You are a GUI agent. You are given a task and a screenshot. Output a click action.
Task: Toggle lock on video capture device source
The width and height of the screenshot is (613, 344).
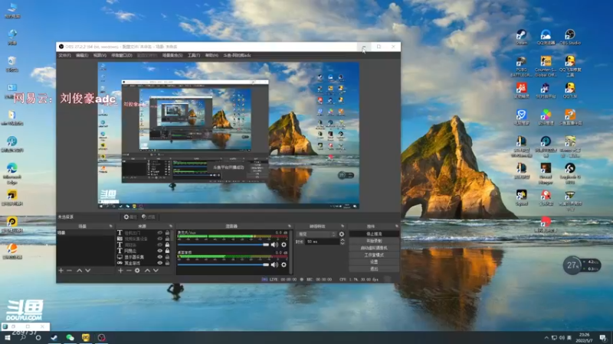click(x=167, y=239)
